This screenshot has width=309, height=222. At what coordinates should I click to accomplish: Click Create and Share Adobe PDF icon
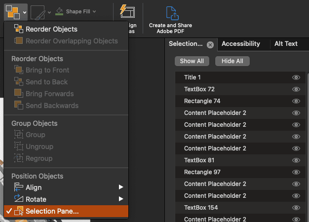172,13
